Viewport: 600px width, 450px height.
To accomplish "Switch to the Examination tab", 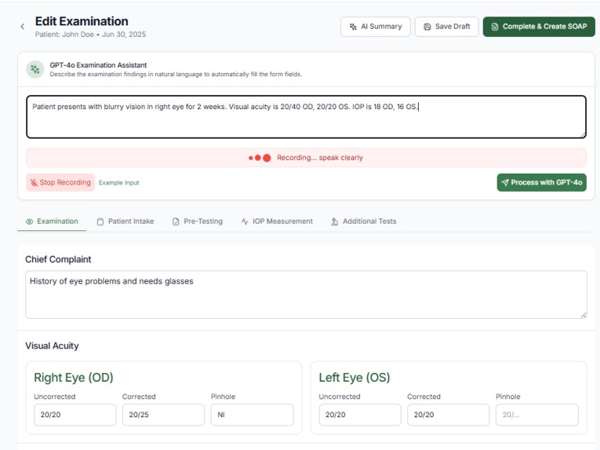I will [52, 221].
